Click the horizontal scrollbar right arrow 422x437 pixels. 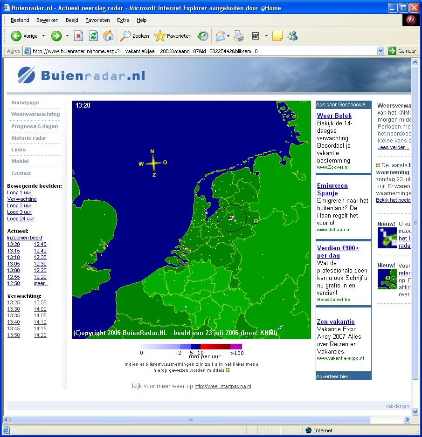(407, 419)
